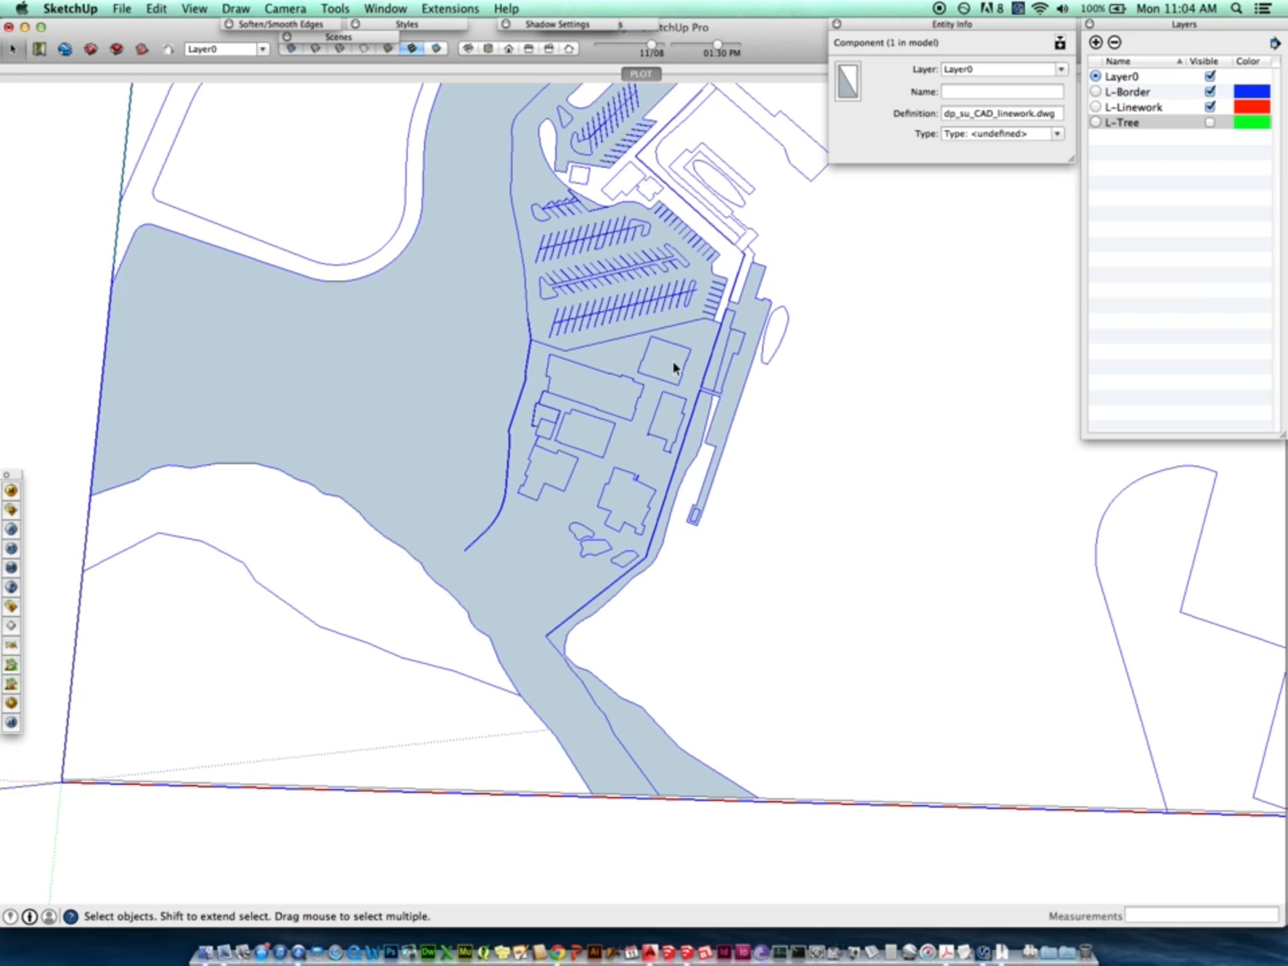Hide the L-Border layer via checkbox
This screenshot has height=966, width=1288.
point(1210,91)
